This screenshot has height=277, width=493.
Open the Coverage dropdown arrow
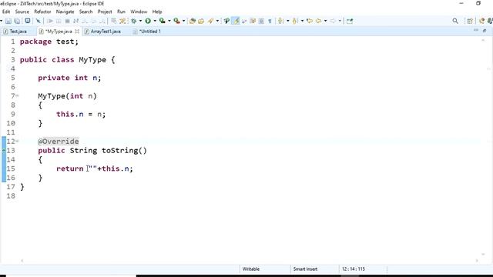tap(169, 21)
